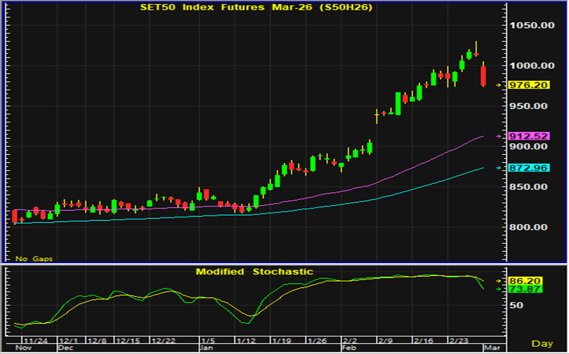
Task: Click the Modified Stochastic indicator title
Action: (255, 272)
